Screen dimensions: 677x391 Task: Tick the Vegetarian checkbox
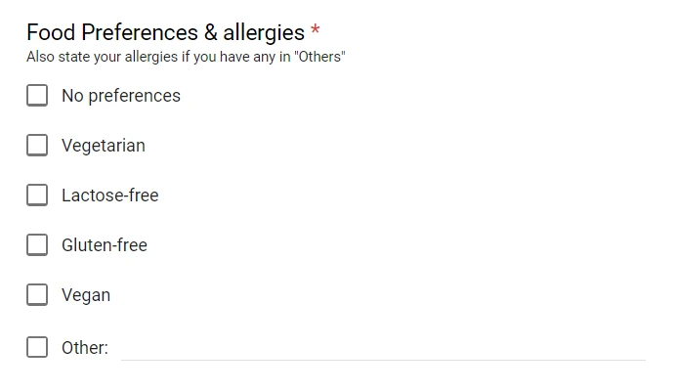(x=37, y=146)
